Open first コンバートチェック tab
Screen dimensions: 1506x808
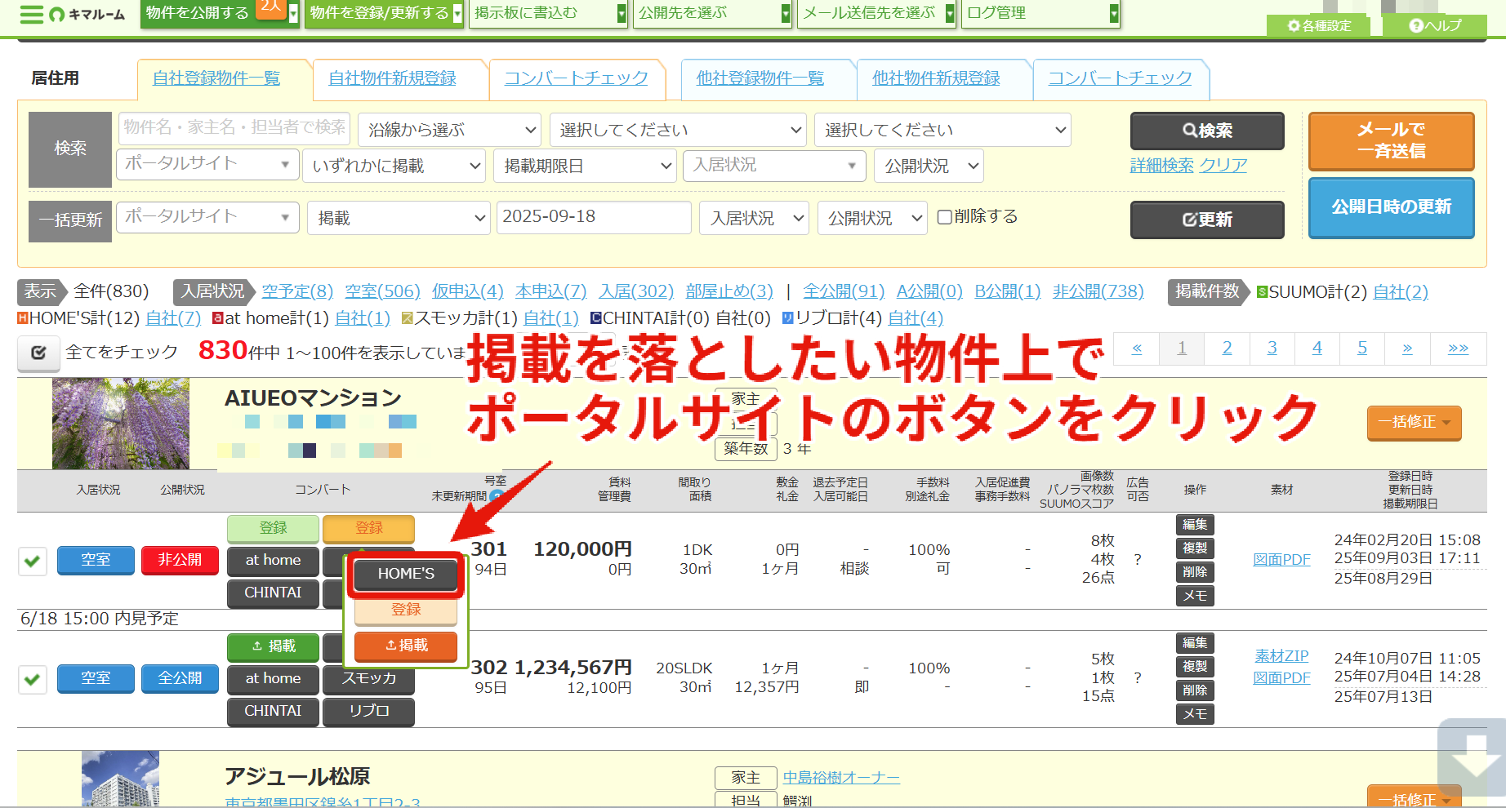pos(576,78)
